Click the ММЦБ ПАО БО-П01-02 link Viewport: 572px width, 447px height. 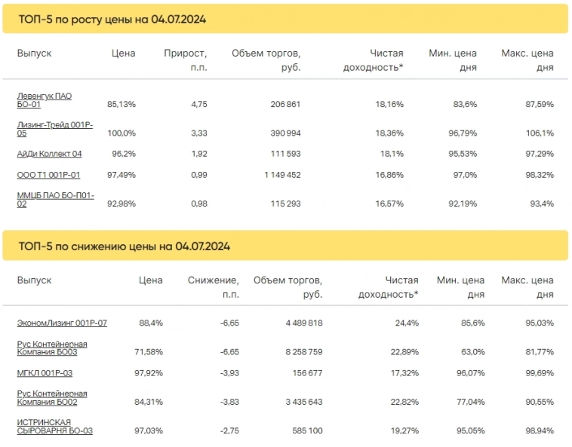(x=54, y=200)
